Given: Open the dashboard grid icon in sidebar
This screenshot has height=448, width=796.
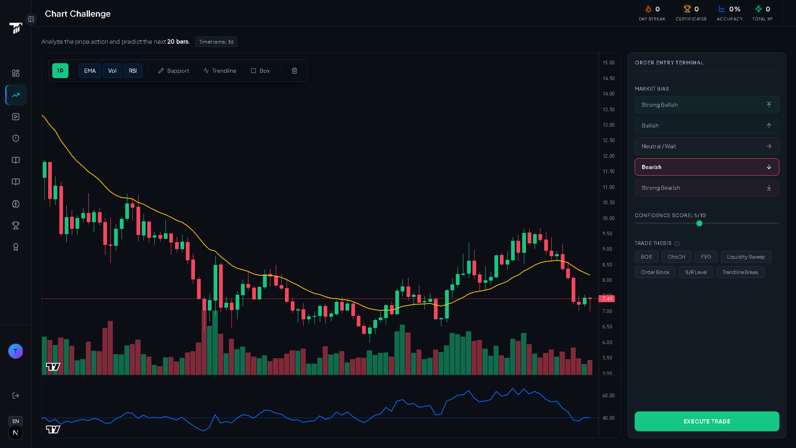Looking at the screenshot, I should [15, 73].
